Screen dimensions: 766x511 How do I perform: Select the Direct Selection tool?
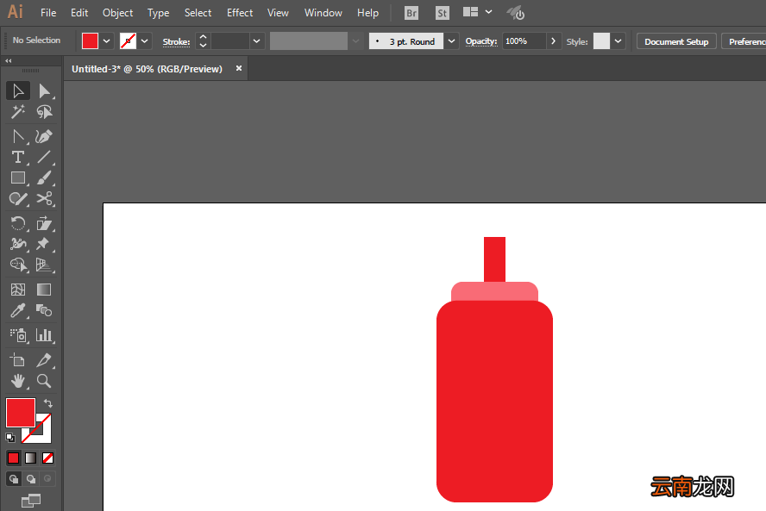click(x=44, y=90)
